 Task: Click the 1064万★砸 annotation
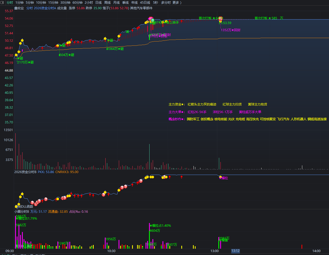115,49
